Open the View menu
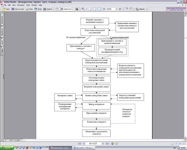 tap(14, 5)
